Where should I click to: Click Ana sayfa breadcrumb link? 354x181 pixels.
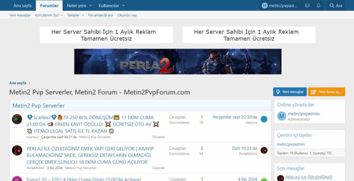[x=18, y=83]
